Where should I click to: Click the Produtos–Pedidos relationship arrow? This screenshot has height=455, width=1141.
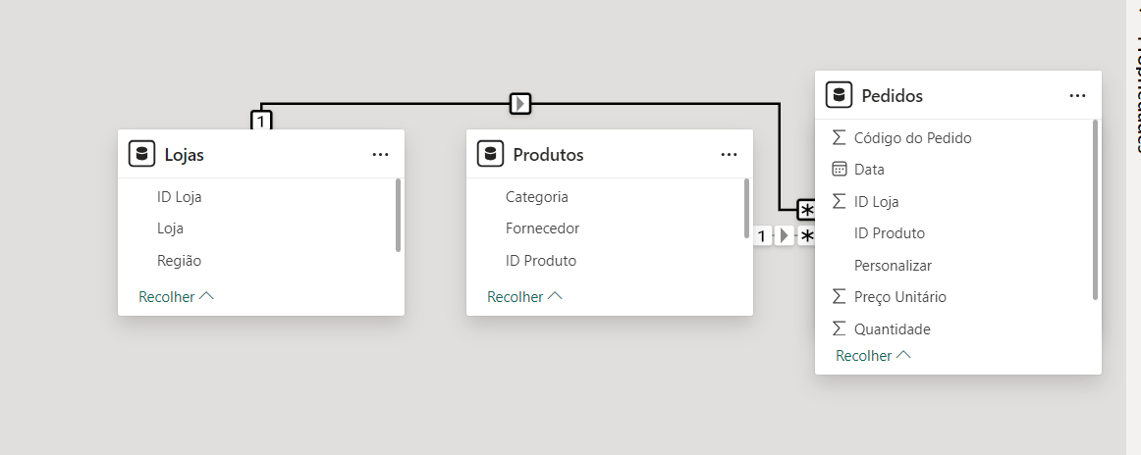coord(784,236)
